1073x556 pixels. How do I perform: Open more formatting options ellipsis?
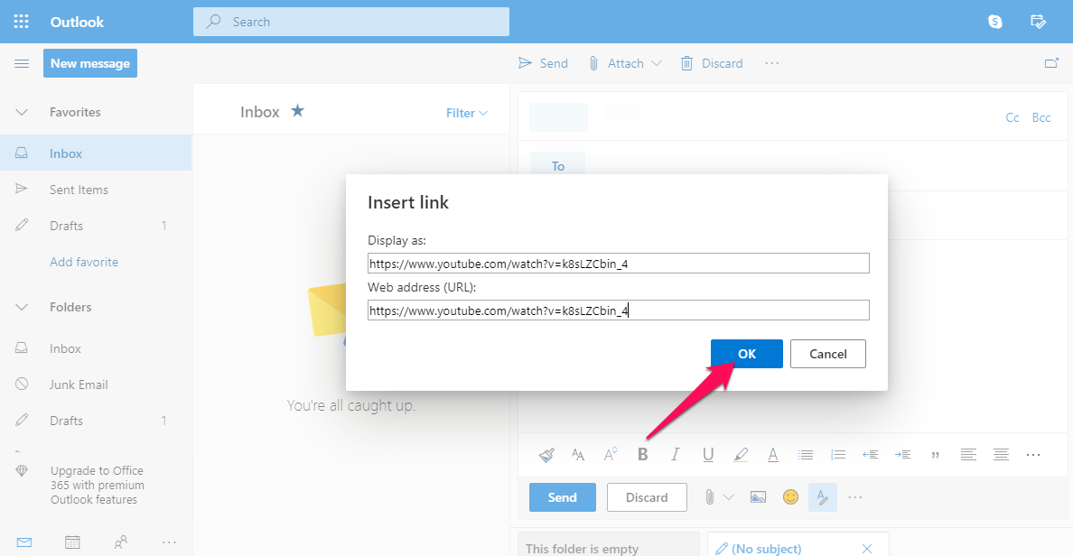(1033, 455)
